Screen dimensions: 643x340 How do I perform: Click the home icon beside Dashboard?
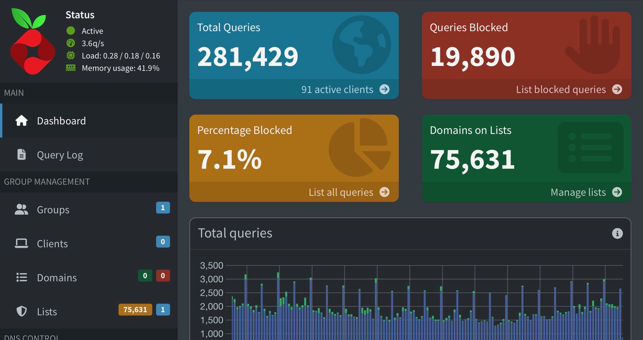click(22, 121)
